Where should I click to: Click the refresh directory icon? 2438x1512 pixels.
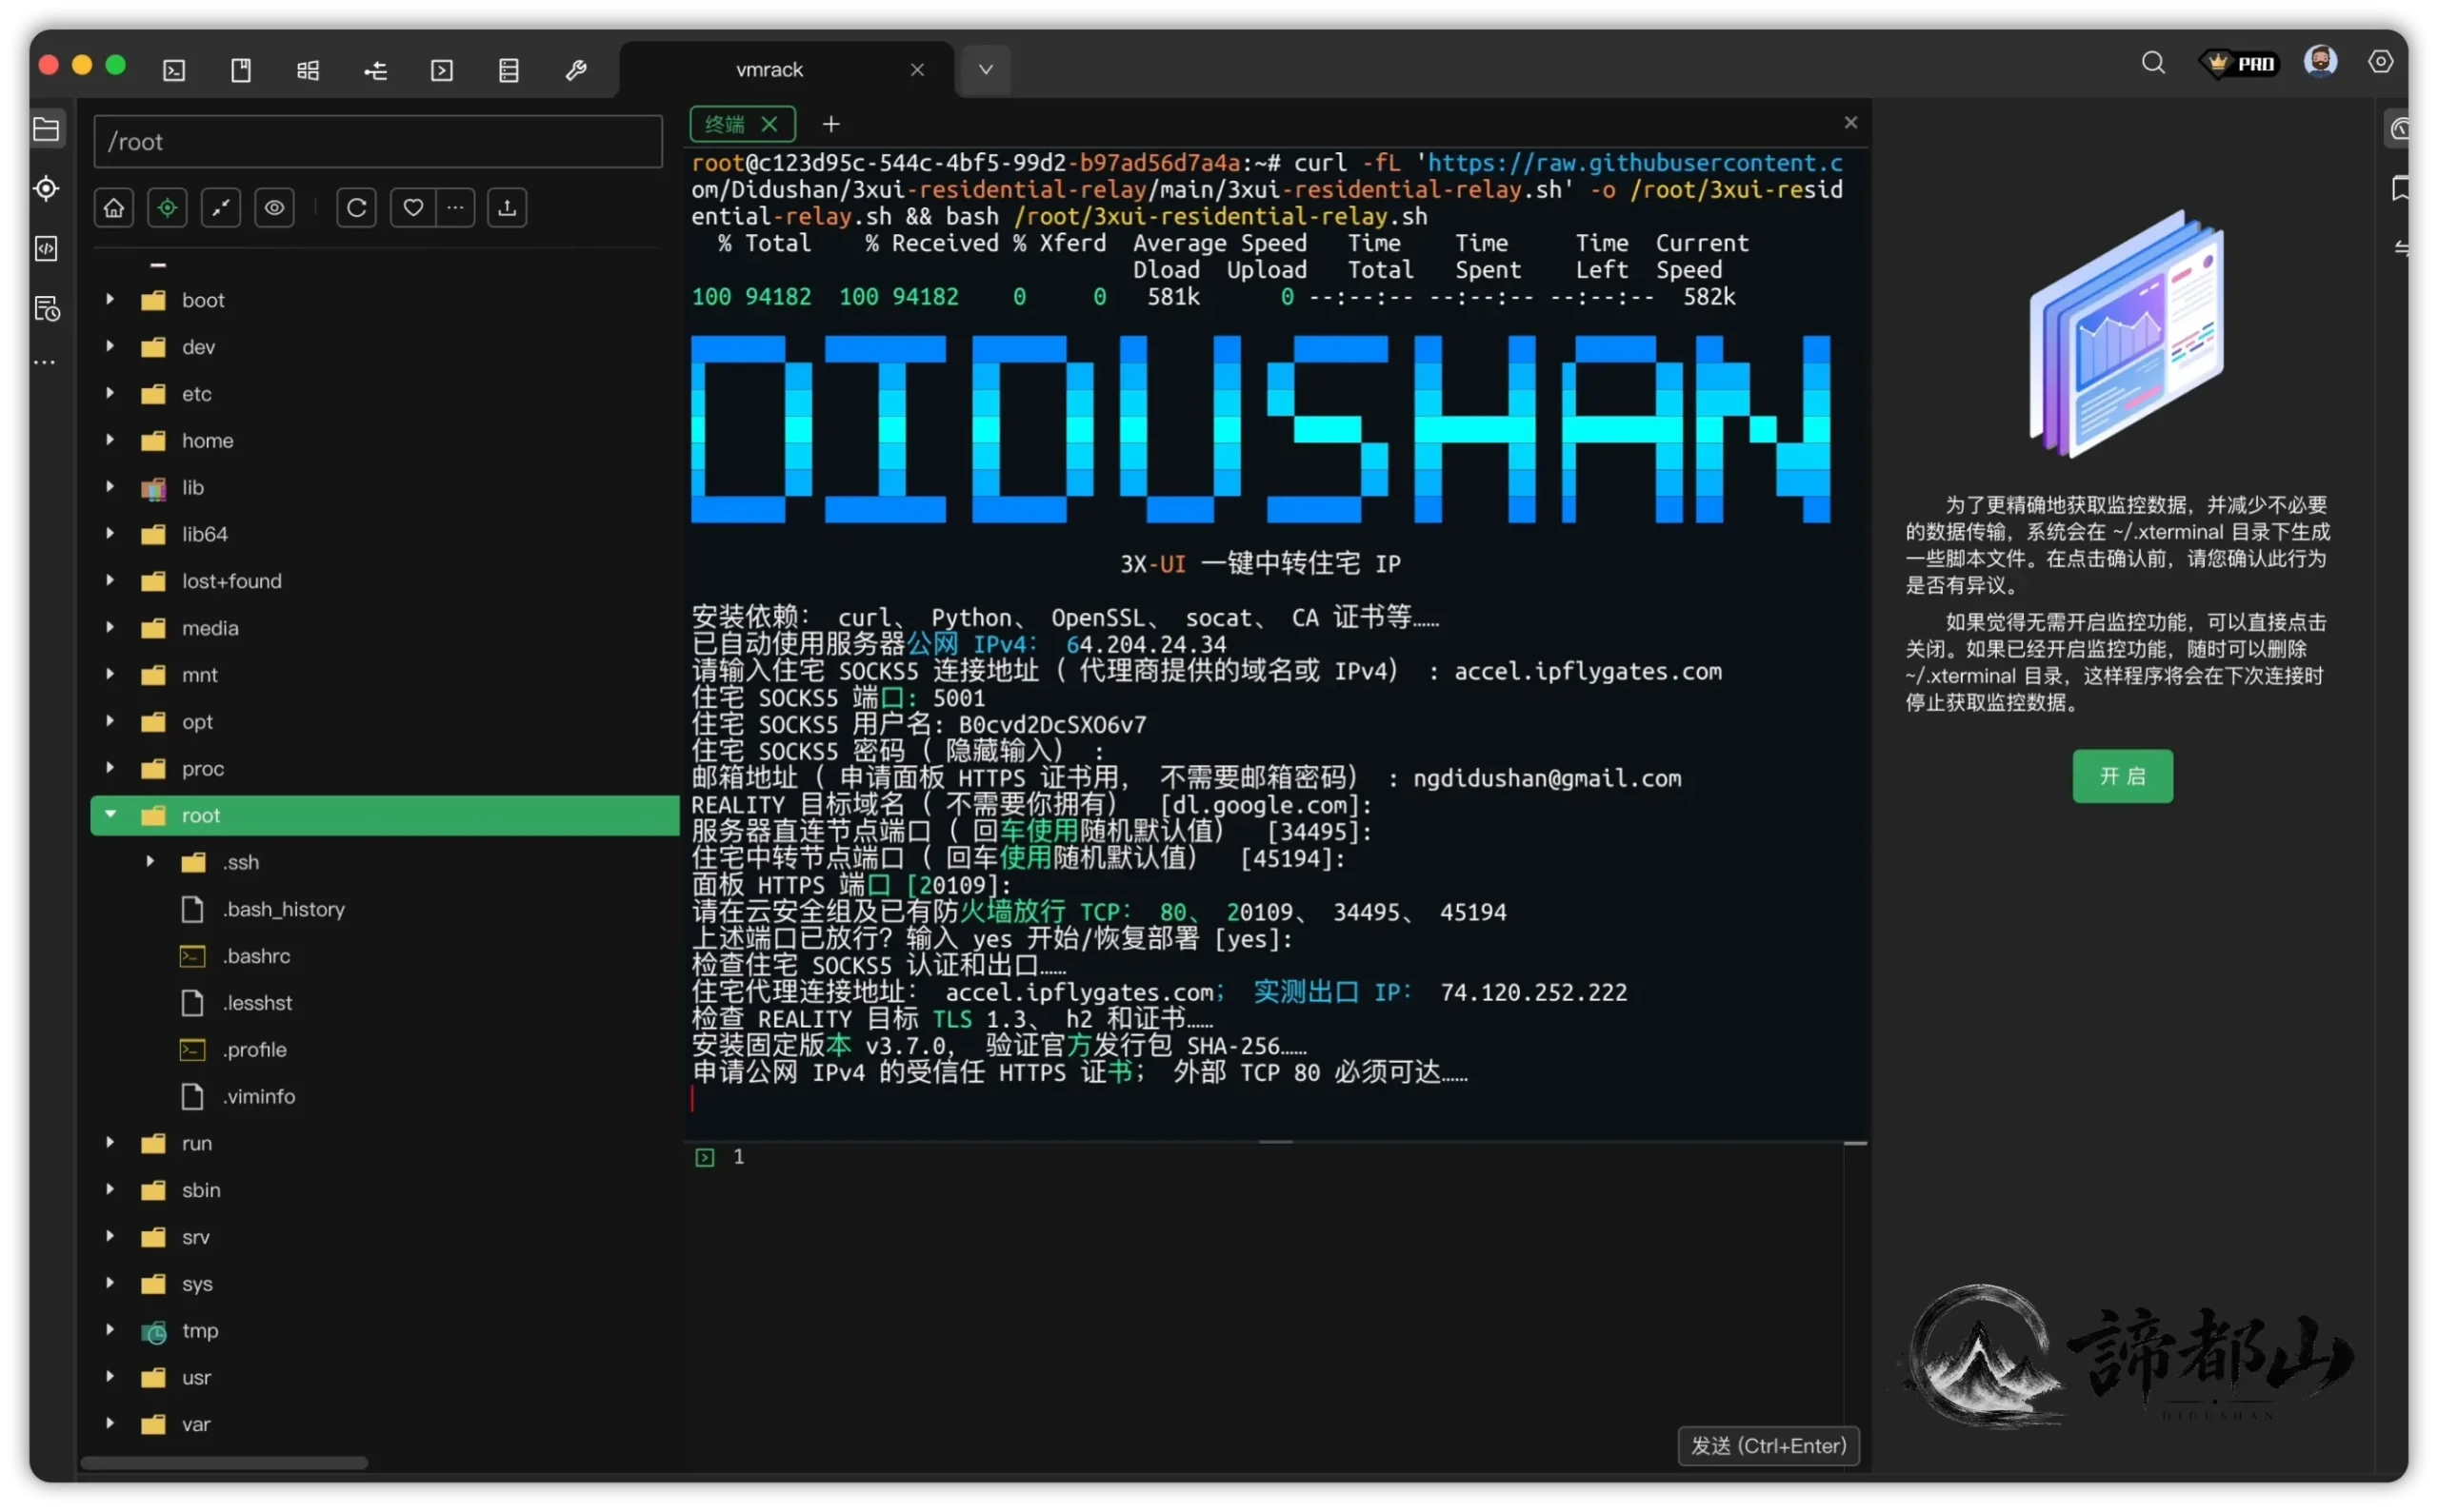(x=357, y=208)
